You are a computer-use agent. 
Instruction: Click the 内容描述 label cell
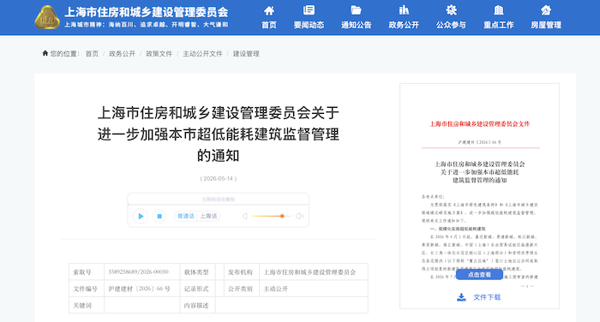click(196, 306)
